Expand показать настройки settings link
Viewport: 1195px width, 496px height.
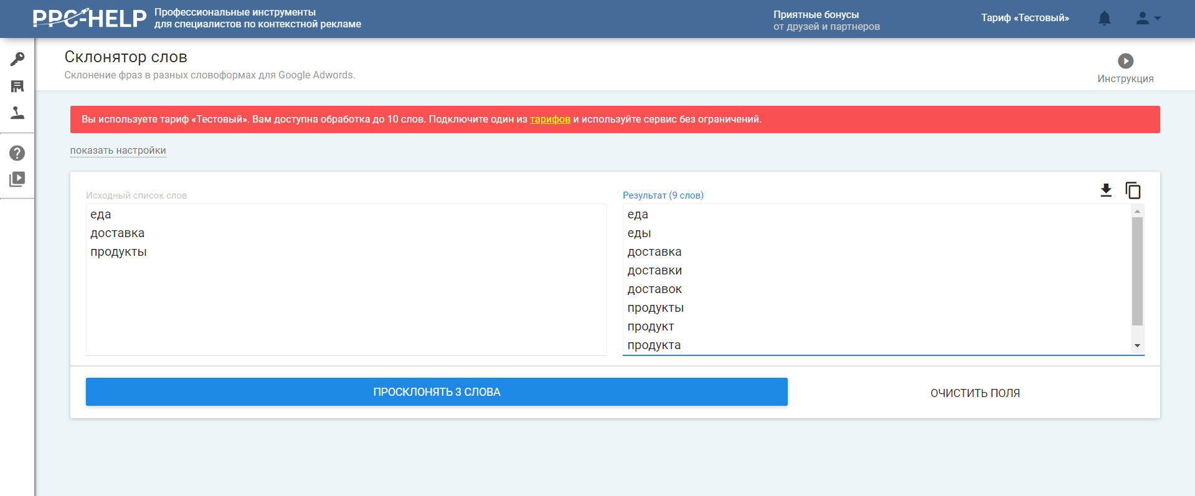[x=118, y=151]
